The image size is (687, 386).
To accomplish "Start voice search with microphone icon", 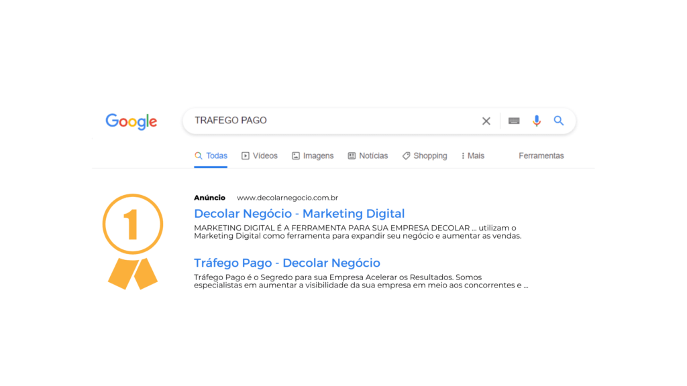I will [x=536, y=121].
